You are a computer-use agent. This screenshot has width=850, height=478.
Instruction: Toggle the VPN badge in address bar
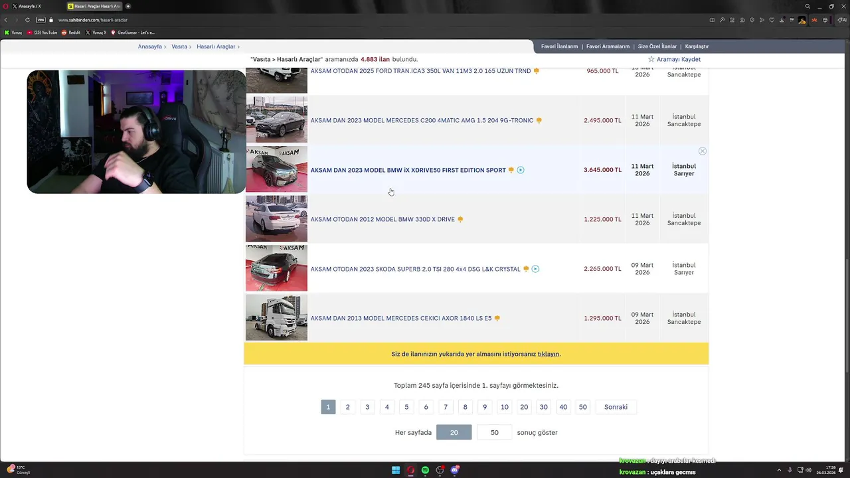[41, 20]
